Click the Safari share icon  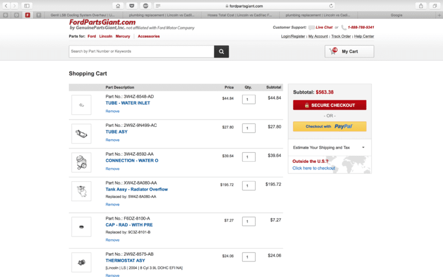coord(421,6)
